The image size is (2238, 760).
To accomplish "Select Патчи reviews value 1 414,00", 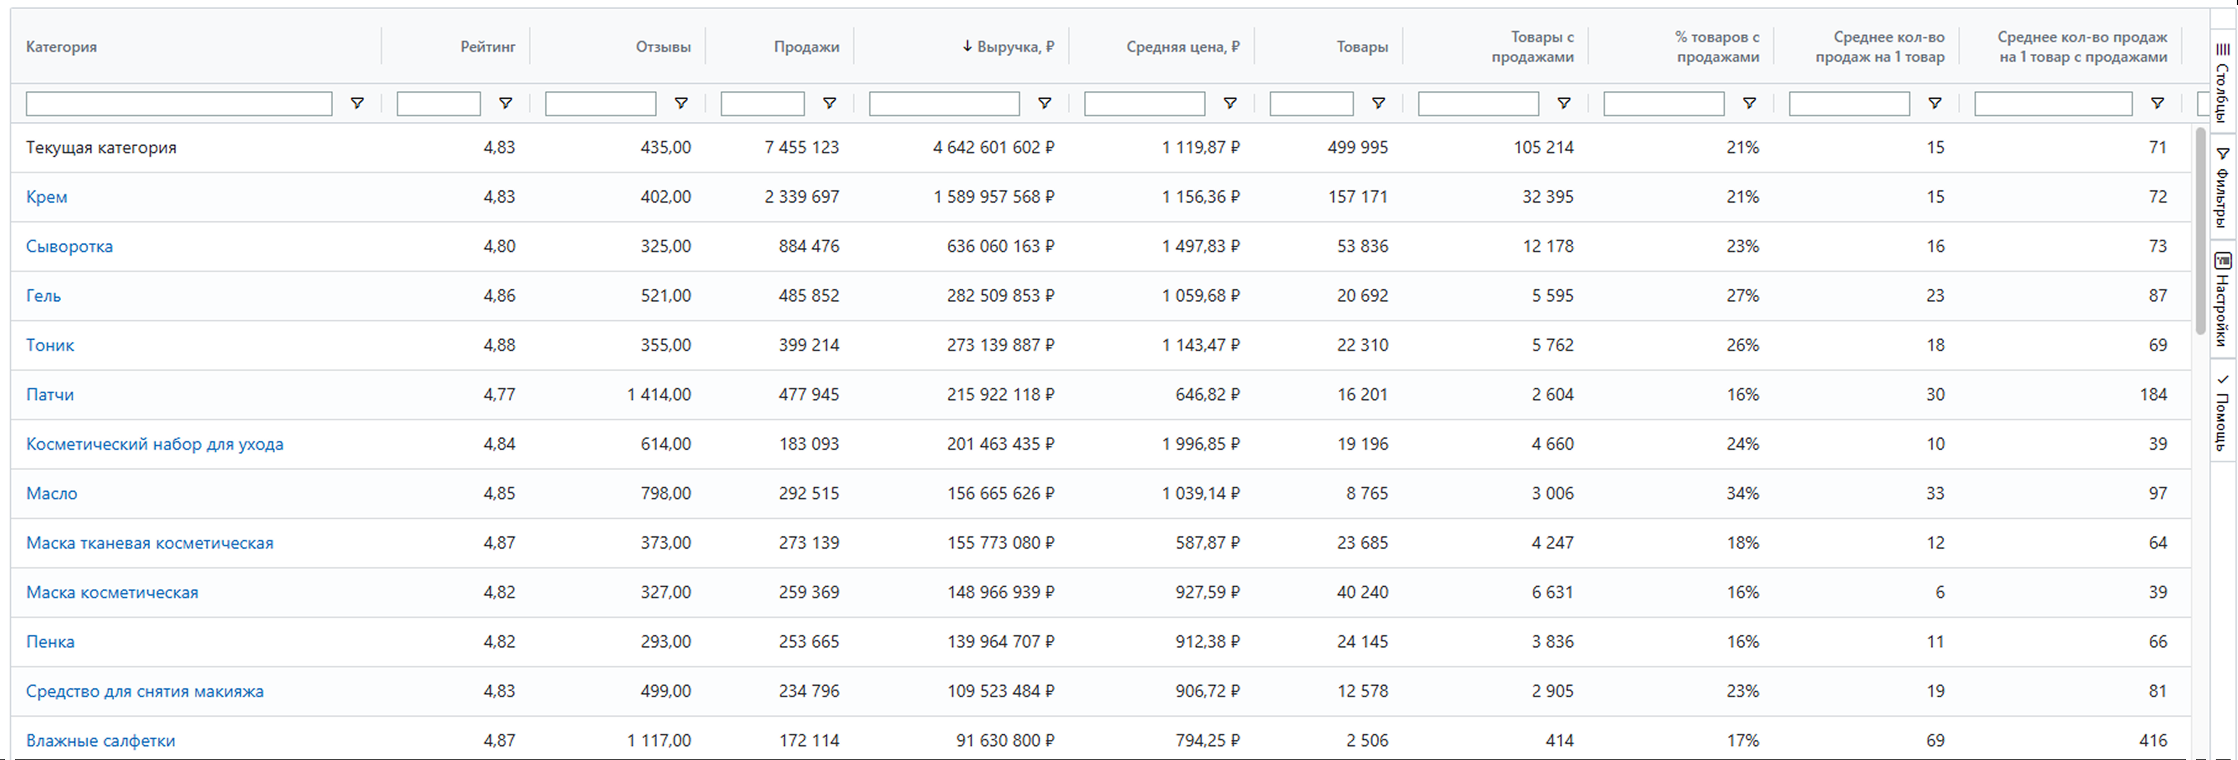I will (x=660, y=395).
